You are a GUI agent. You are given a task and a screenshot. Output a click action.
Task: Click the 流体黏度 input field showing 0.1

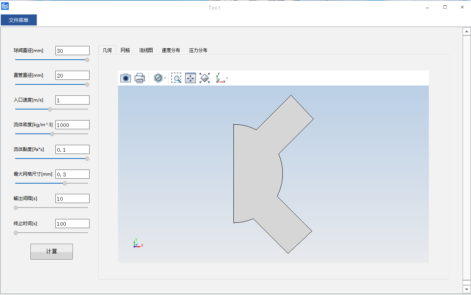pyautogui.click(x=72, y=149)
